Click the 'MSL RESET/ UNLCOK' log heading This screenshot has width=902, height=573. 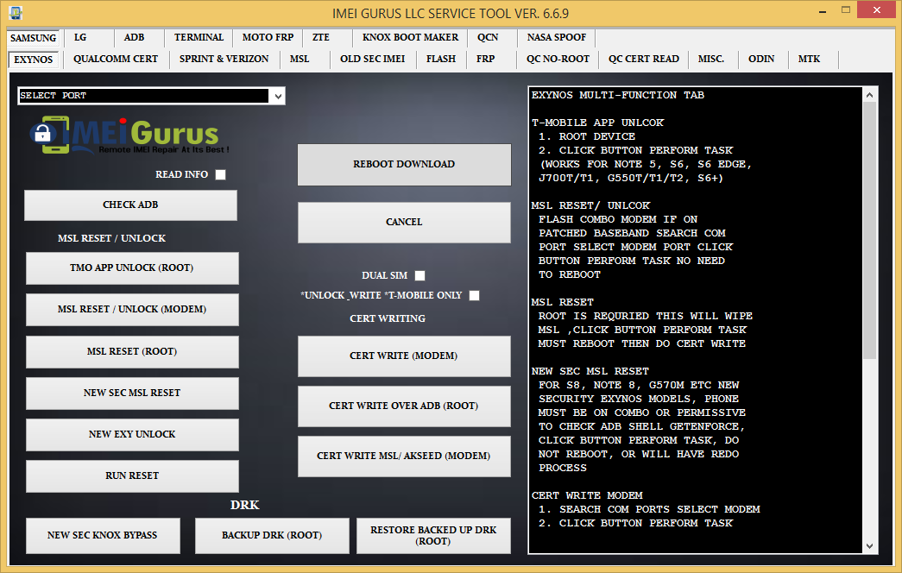590,205
